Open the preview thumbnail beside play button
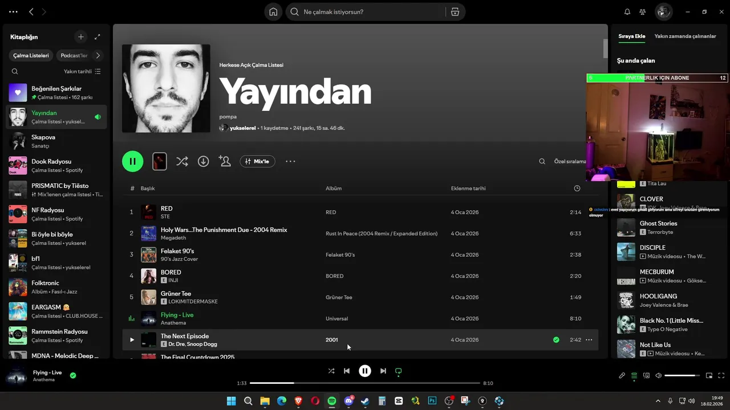 click(160, 161)
